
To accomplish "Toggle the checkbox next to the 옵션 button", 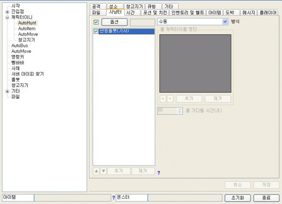I will [96, 22].
